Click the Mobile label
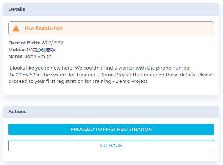This screenshot has height=165, width=223. point(17,50)
